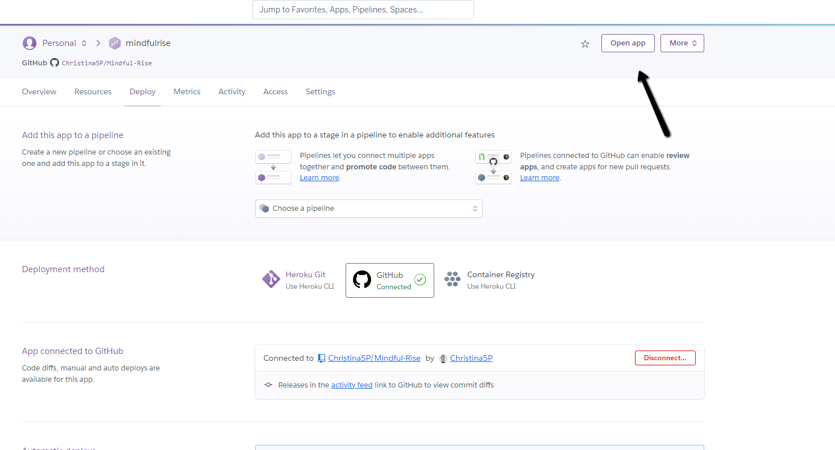835x450 pixels.
Task: Focus the Jump to Favorites search field
Action: click(x=363, y=10)
